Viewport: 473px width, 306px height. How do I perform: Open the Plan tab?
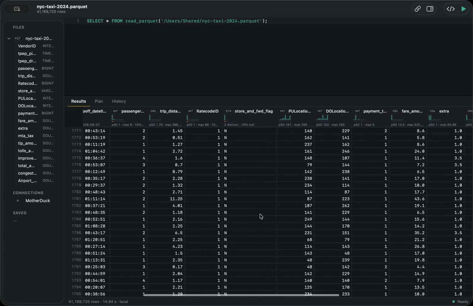(x=99, y=101)
